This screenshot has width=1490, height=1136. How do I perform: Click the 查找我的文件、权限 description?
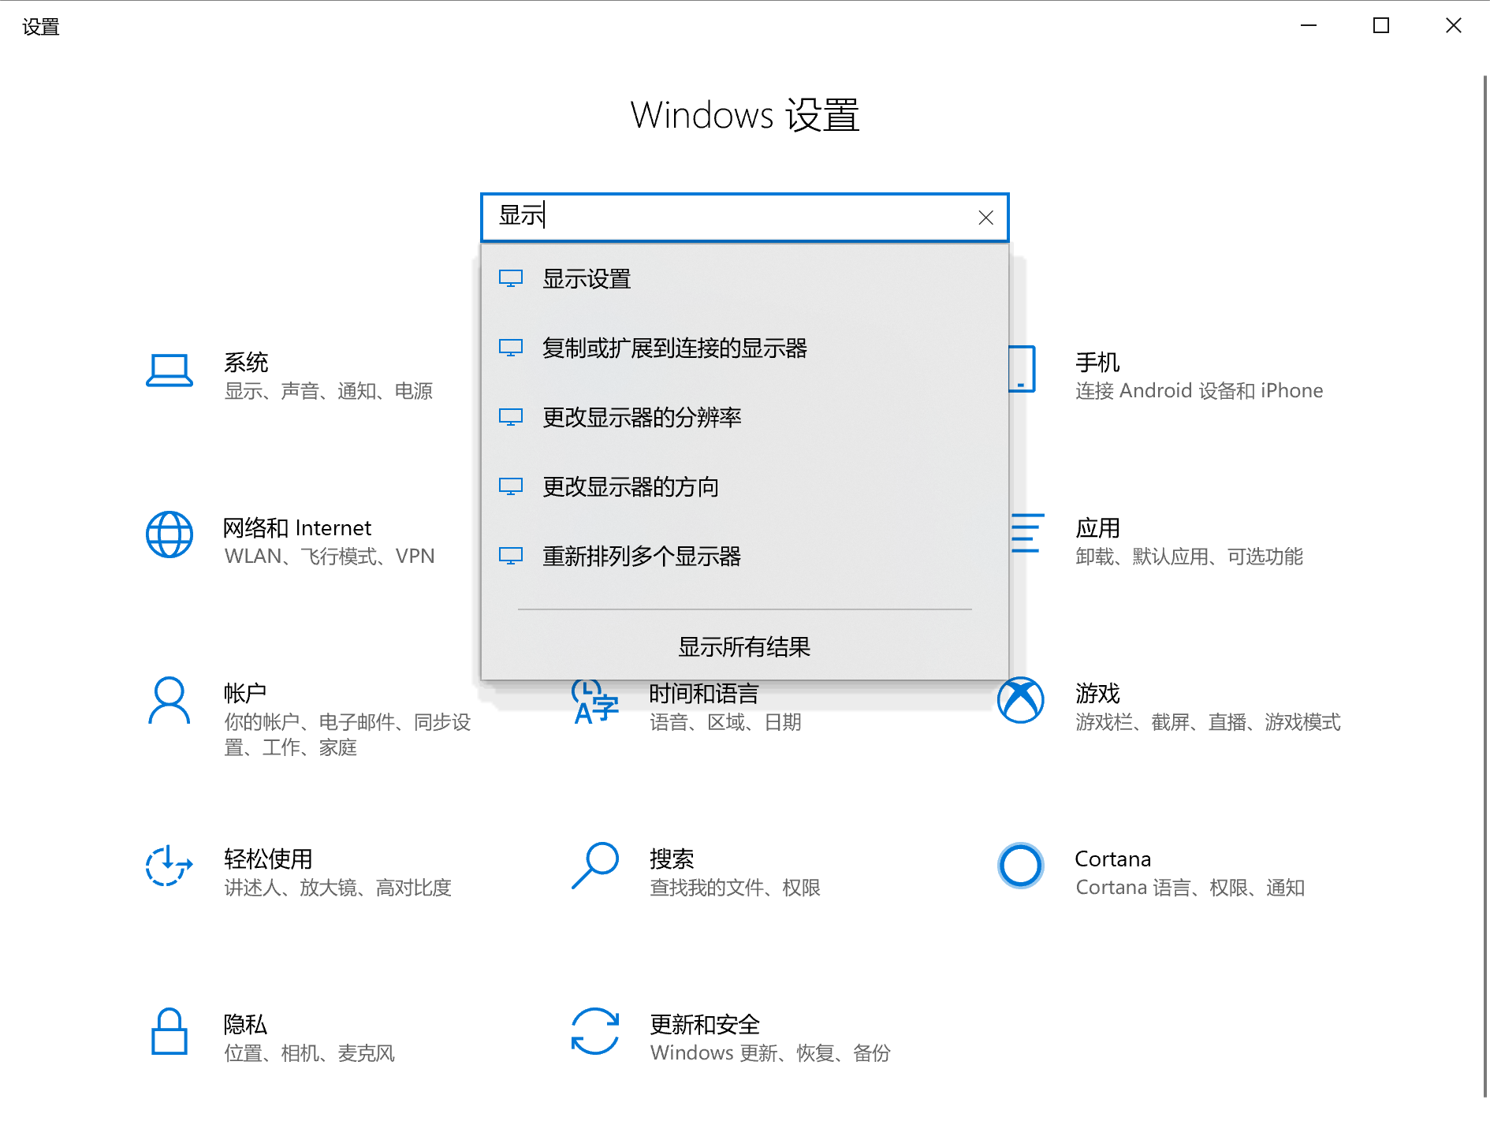tap(735, 888)
